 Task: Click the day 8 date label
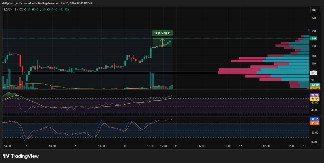click(26, 146)
